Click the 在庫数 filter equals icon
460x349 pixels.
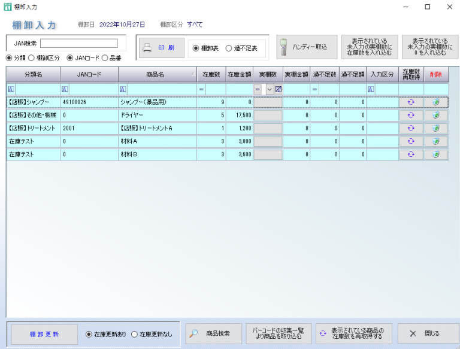[201, 89]
